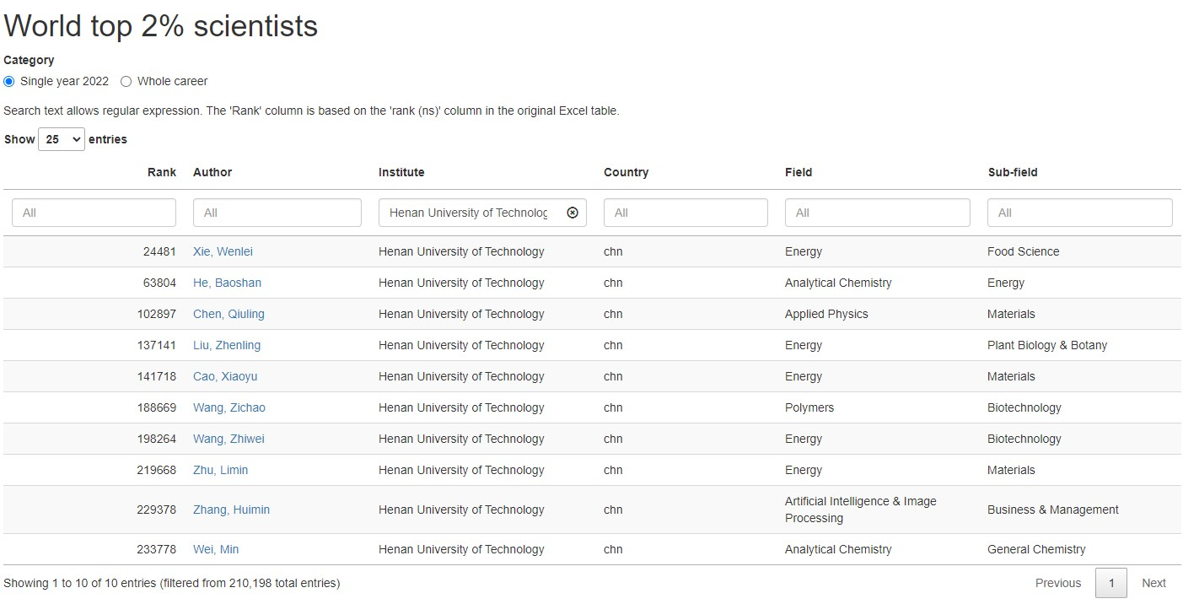1183x604 pixels.
Task: Sort by the Sub-field column header
Action: click(1013, 172)
